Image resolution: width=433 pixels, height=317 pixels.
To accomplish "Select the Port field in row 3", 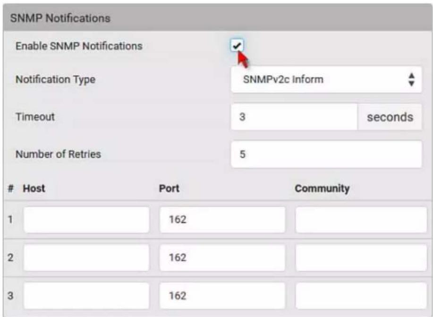I will click(x=222, y=296).
